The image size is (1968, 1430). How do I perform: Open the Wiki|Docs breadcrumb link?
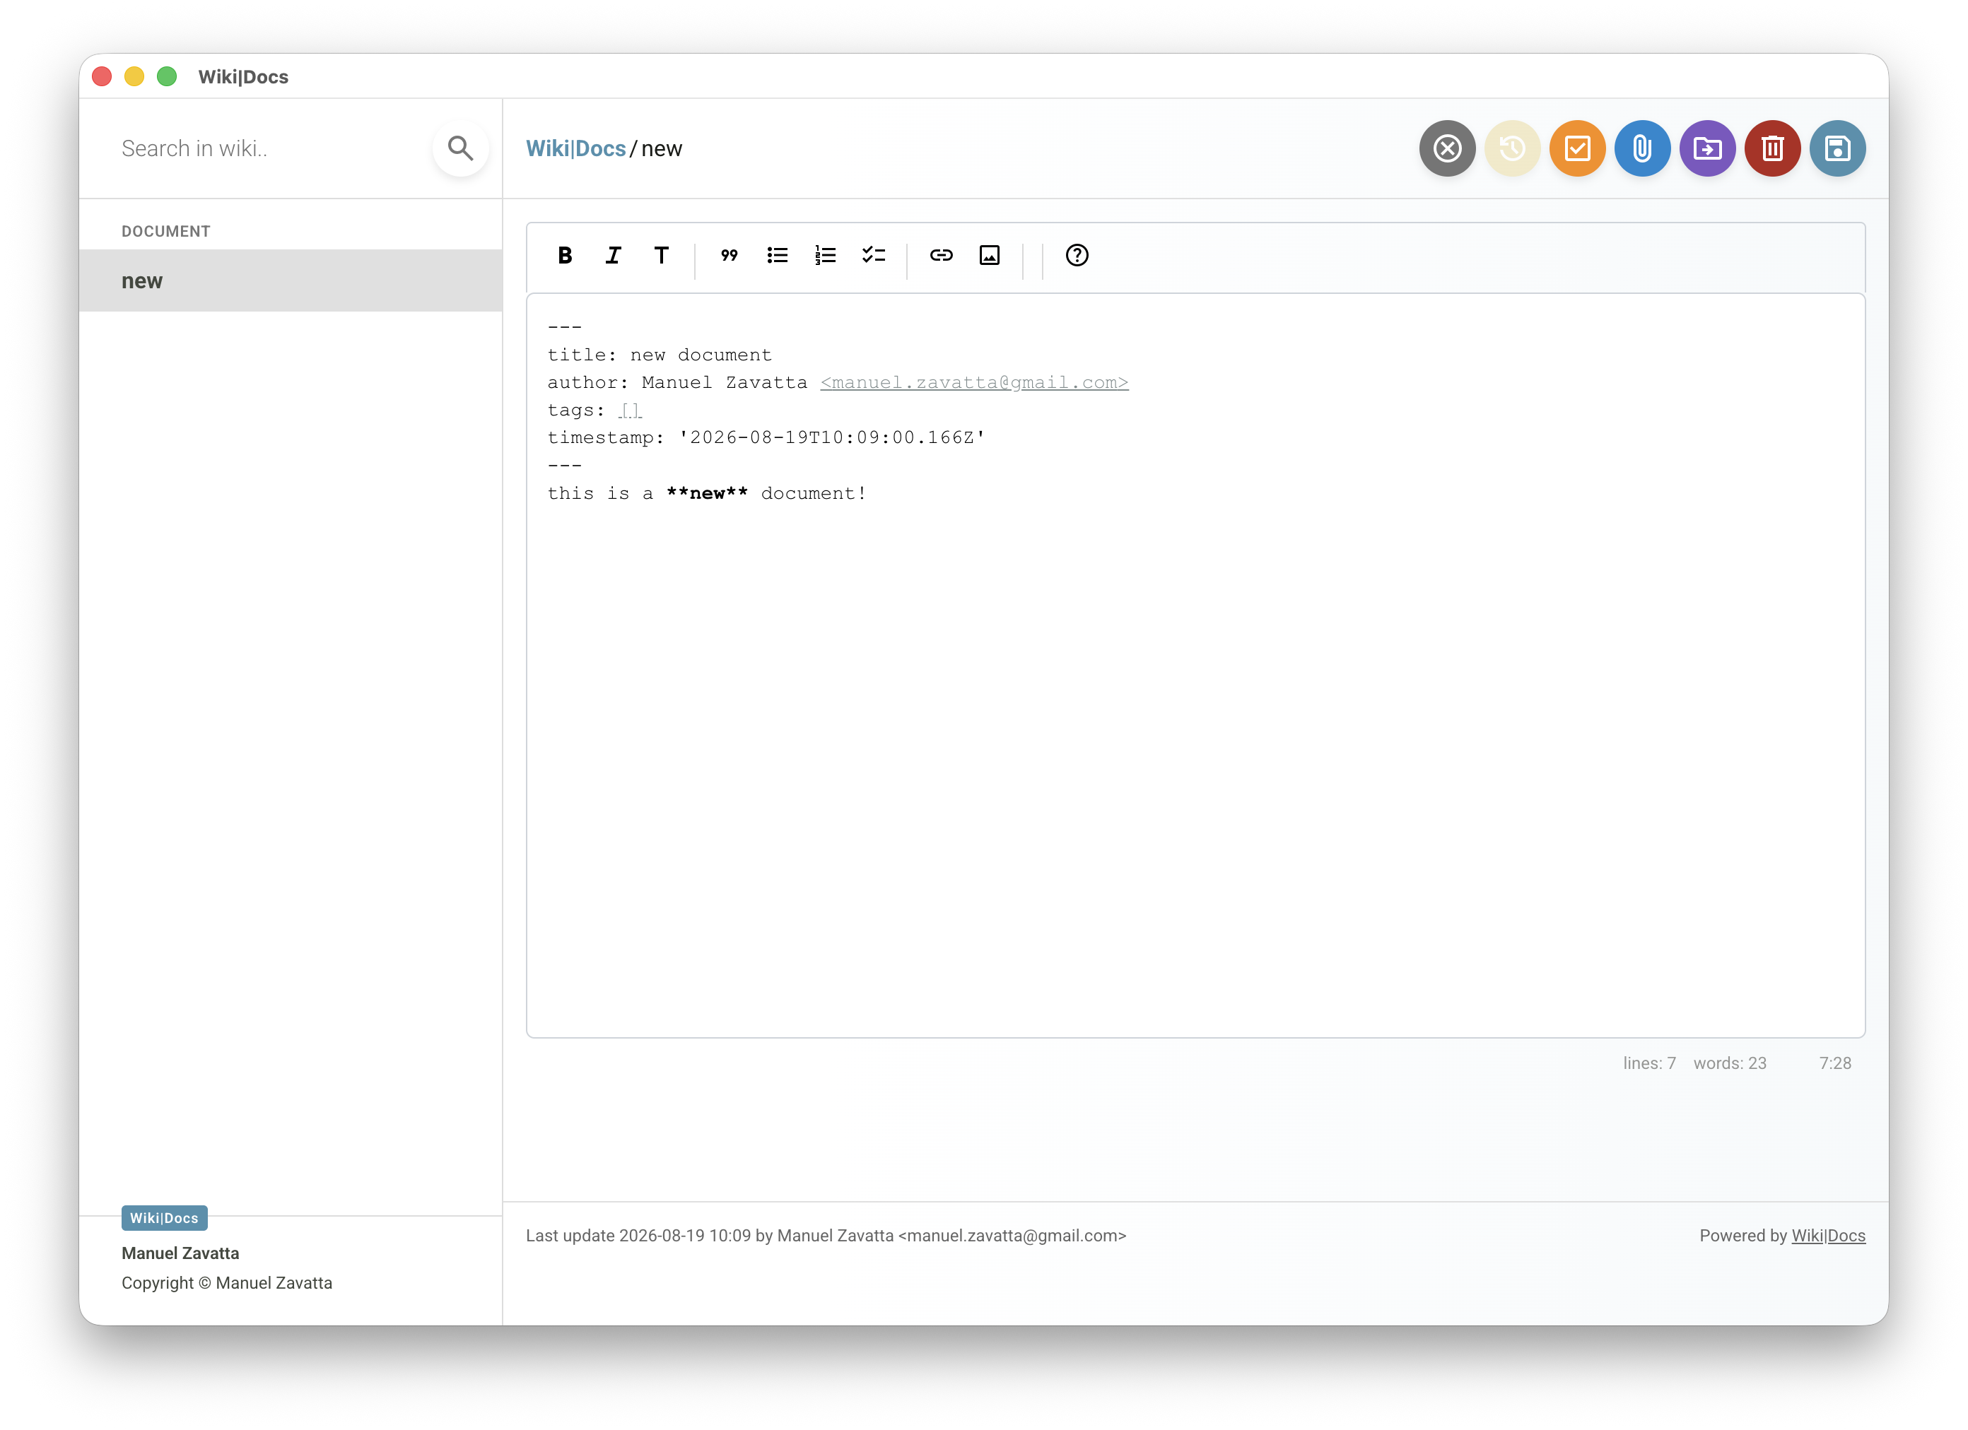[575, 148]
